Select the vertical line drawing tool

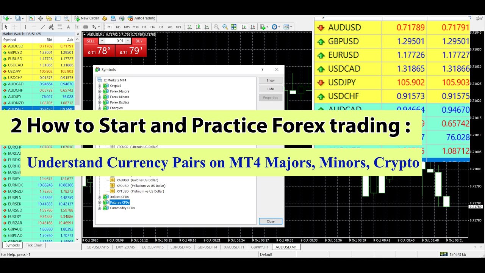coord(25,27)
